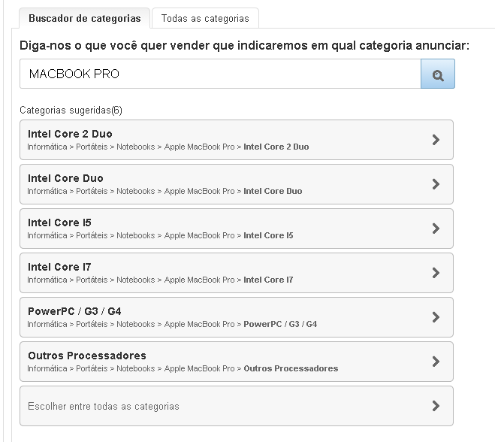
Task: Select the Outros Processadores category title
Action: (x=87, y=356)
